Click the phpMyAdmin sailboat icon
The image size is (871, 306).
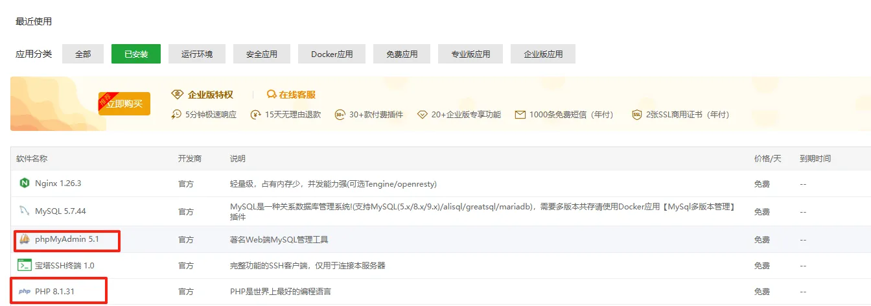[25, 239]
